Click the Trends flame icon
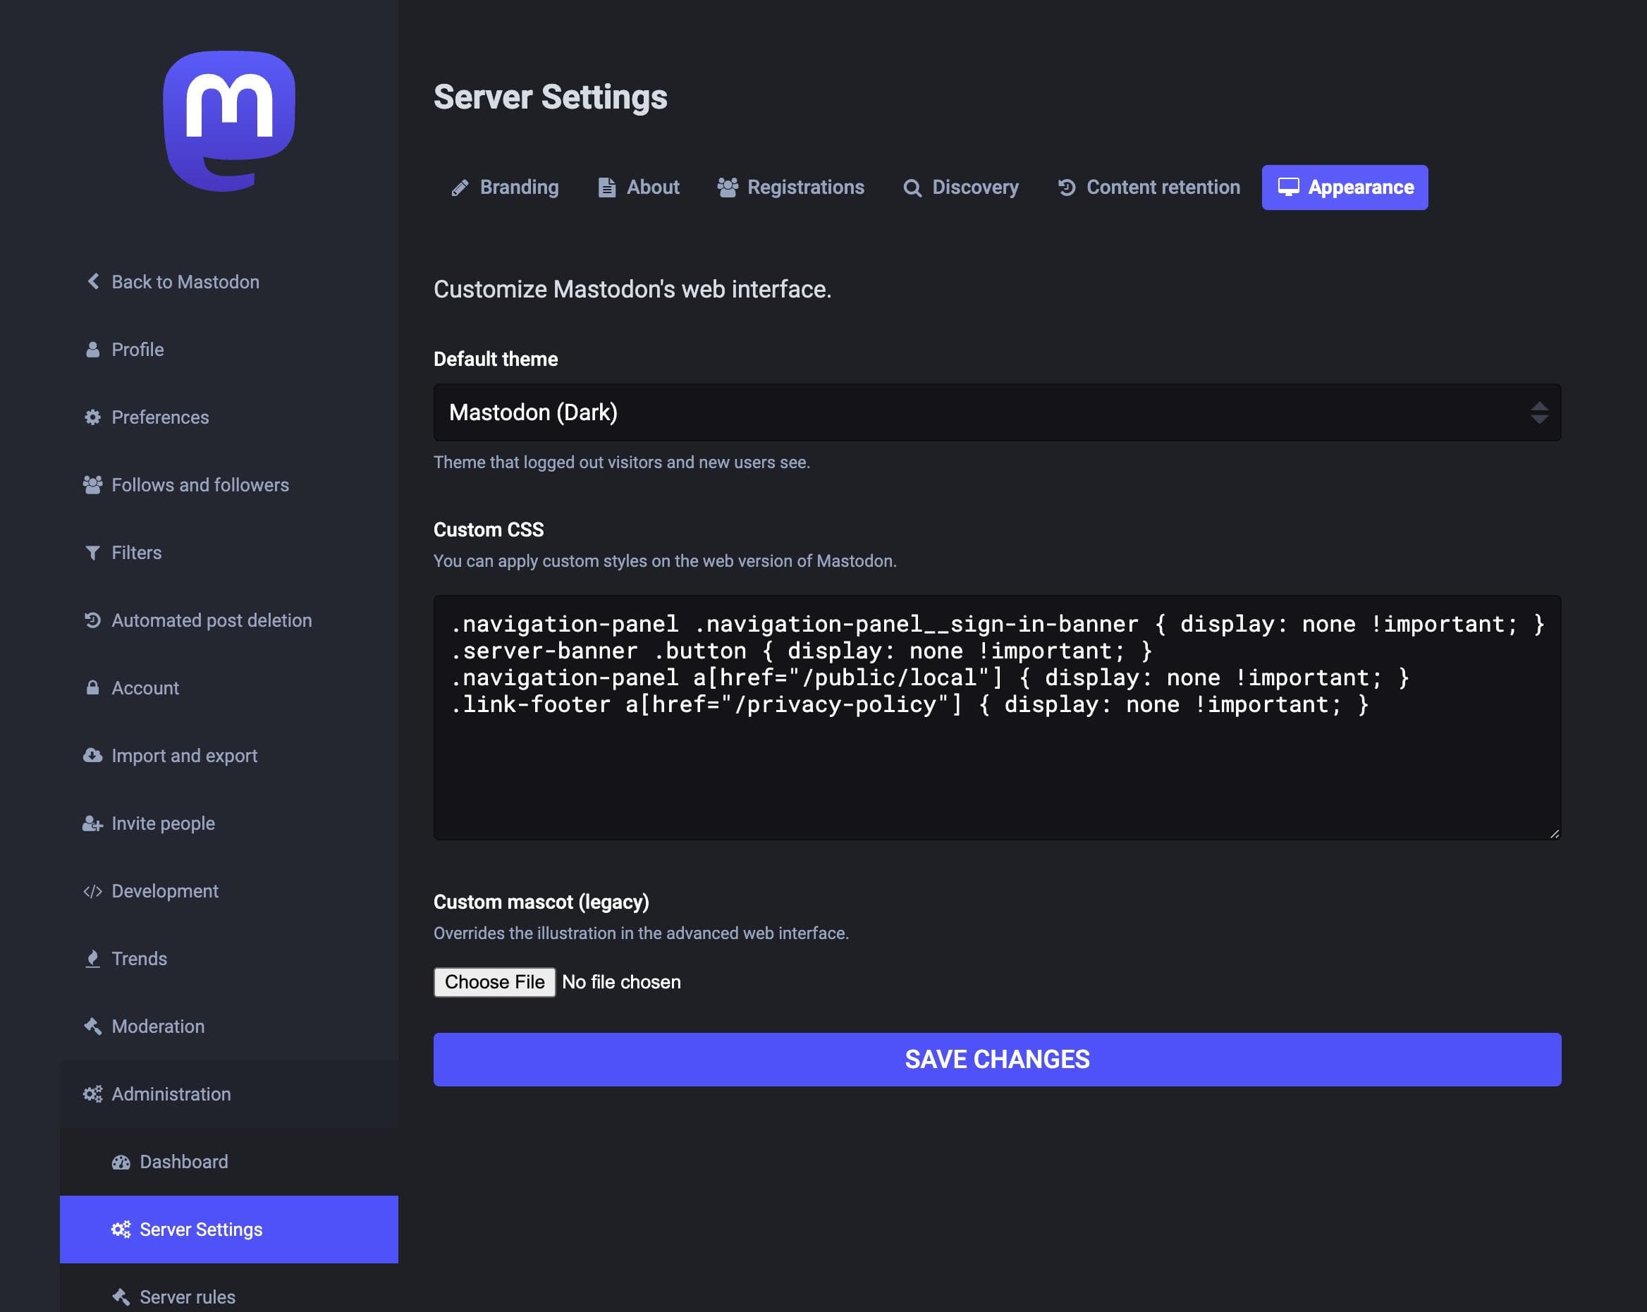This screenshot has height=1312, width=1647. 92,958
